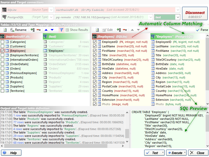Move selected table up with blue arrow
The height and width of the screenshot is (157, 209).
pyautogui.click(x=46, y=30)
